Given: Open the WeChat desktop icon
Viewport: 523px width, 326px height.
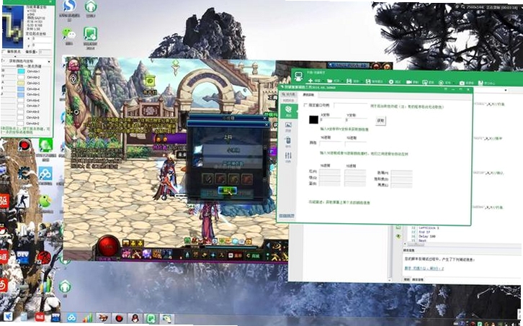Looking at the screenshot, I should pyautogui.click(x=69, y=34).
